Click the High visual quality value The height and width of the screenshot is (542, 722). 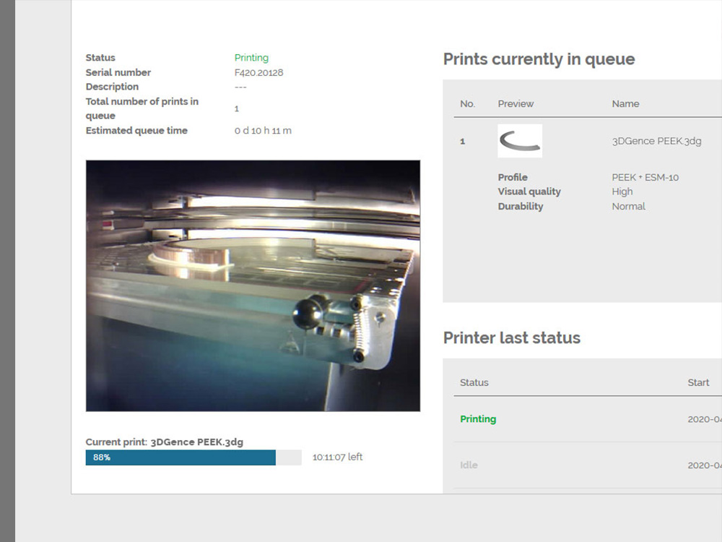coord(622,192)
